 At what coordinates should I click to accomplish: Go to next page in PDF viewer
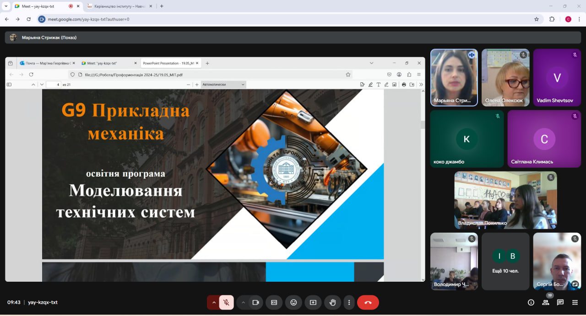click(x=42, y=85)
